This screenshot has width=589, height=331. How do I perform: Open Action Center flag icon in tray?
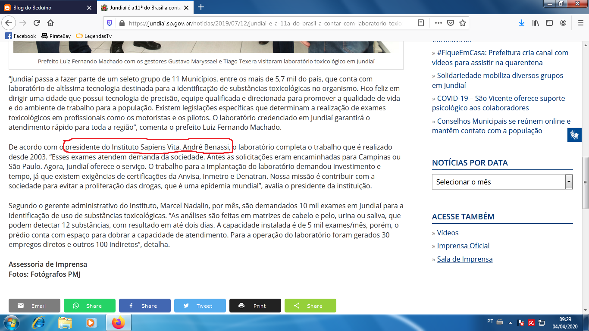(x=521, y=322)
